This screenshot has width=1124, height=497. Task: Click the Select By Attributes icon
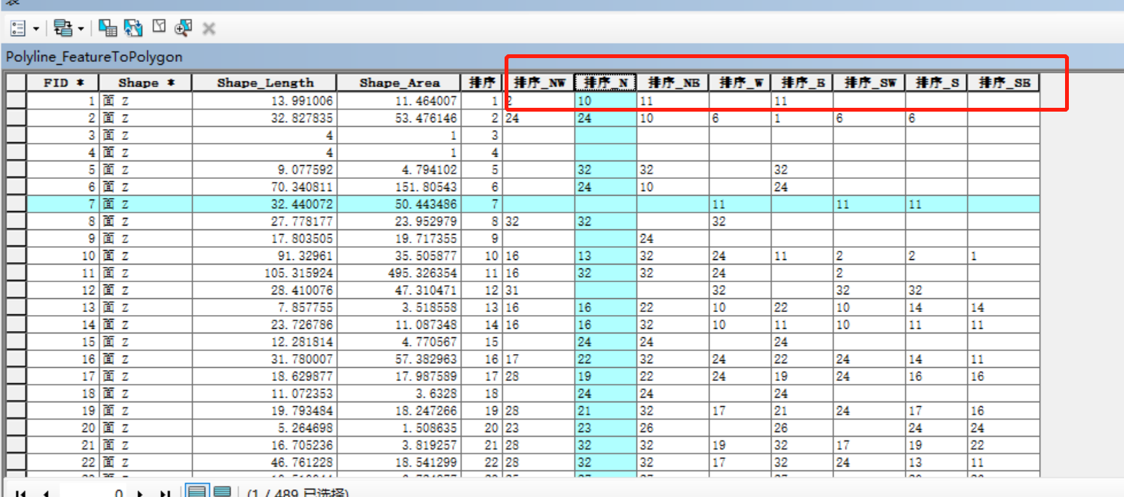coord(108,29)
